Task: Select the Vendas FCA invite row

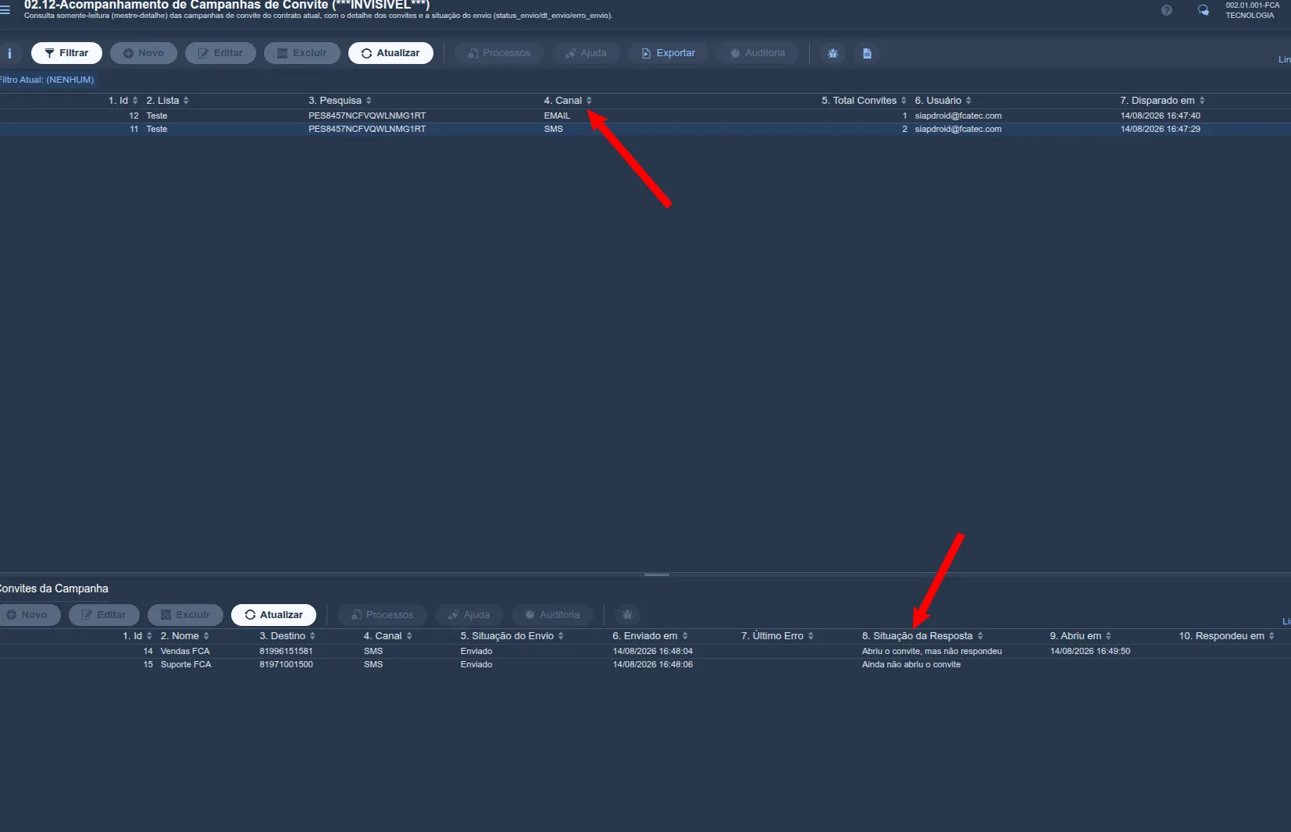Action: point(645,651)
